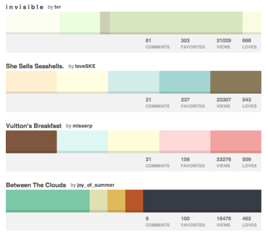Click the '668' loves count
Viewport: 268px width, 234px height.
click(x=247, y=41)
